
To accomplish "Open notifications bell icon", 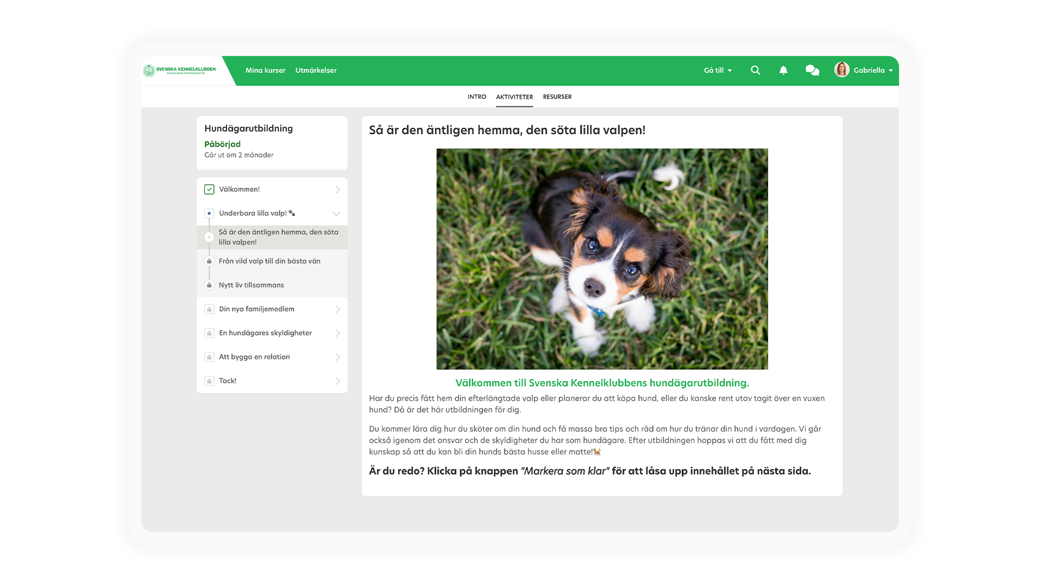I will [x=783, y=70].
